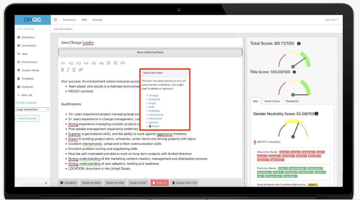
Task: Toggle the hamburger menu icon
Action: coord(55,20)
